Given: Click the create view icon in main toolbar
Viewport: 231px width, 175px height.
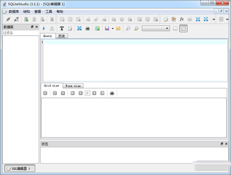Looking at the screenshot, I should tap(139, 19).
